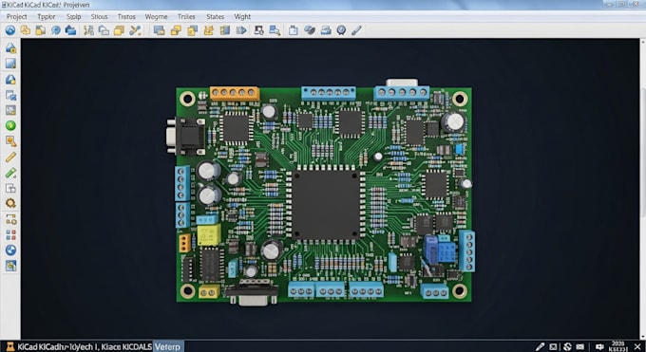The height and width of the screenshot is (352, 646).
Task: Click the framed picture icon at sidebar bottom
Action: [10, 266]
